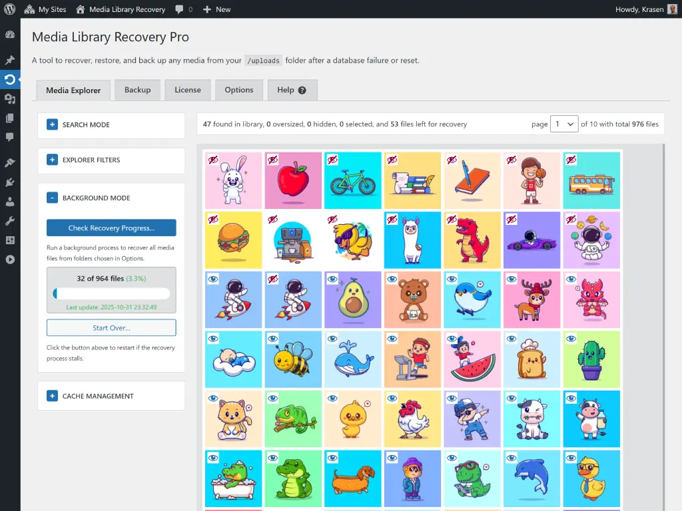Image resolution: width=682 pixels, height=511 pixels.
Task: Click the recovery progress bar
Action: pyautogui.click(x=111, y=291)
